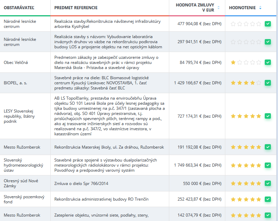Click five-star rating of Mesto Ružomberok 191 192,08 € row
This screenshot has width=278, height=221.
click(x=246, y=147)
